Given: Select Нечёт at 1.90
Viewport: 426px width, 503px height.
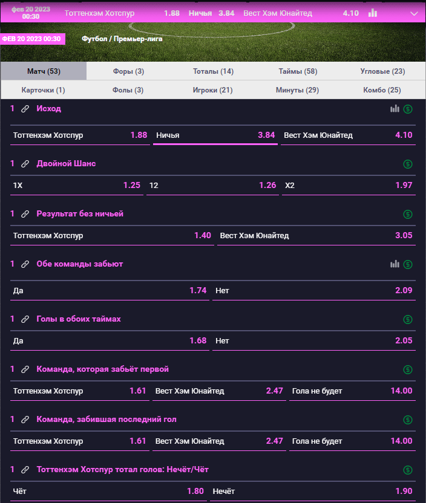Looking at the screenshot, I should click(x=313, y=491).
